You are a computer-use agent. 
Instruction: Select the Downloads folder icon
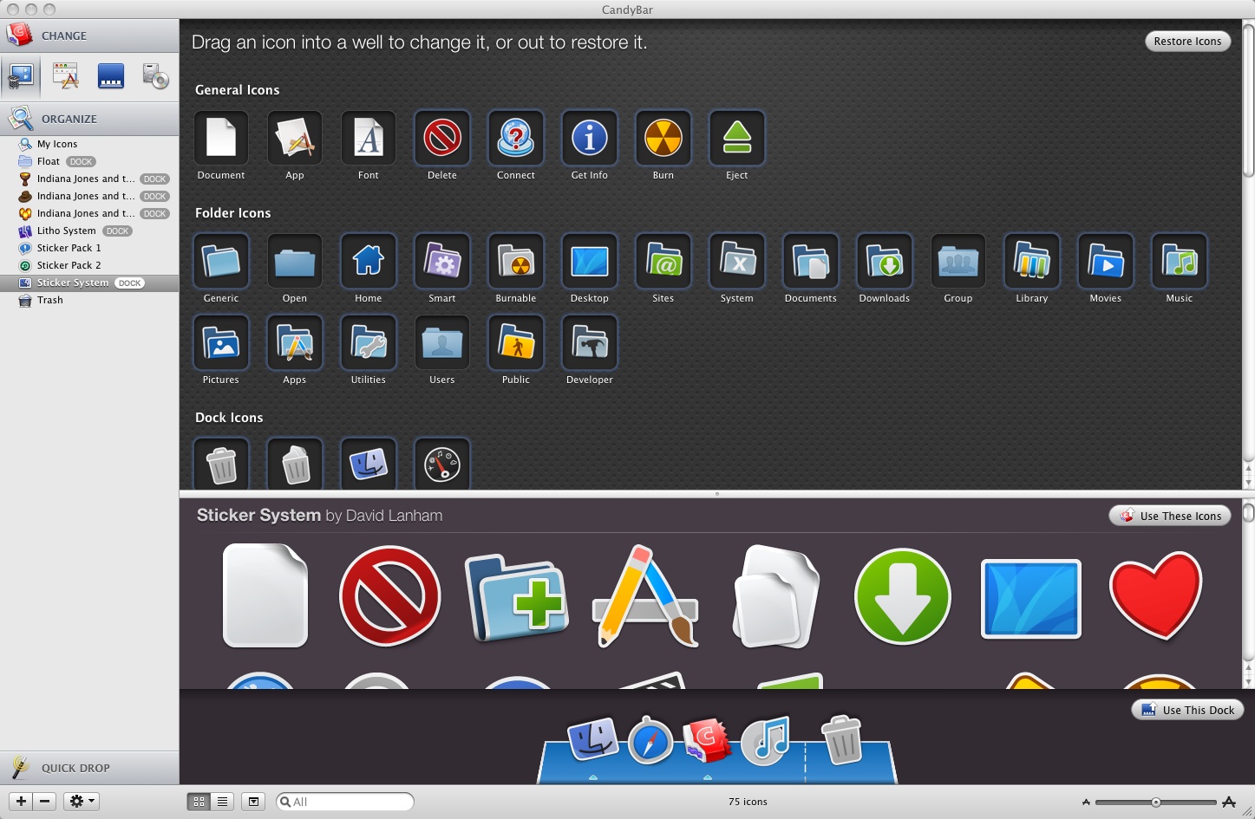tap(885, 261)
